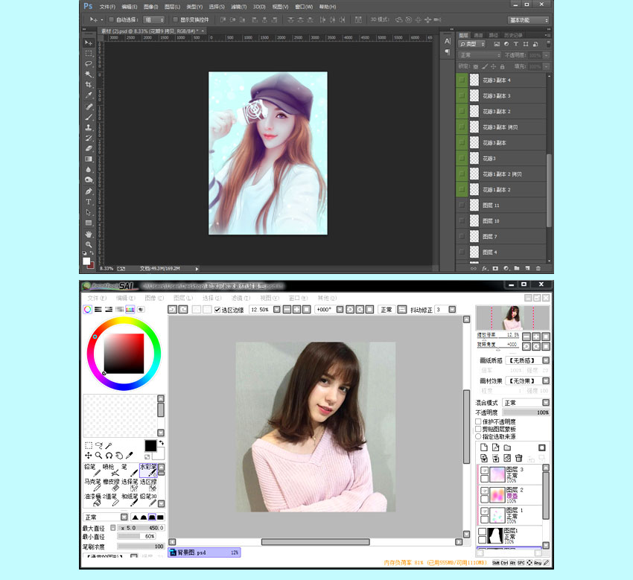Select the Hand tool in Photoshop
The image size is (633, 580).
(89, 234)
